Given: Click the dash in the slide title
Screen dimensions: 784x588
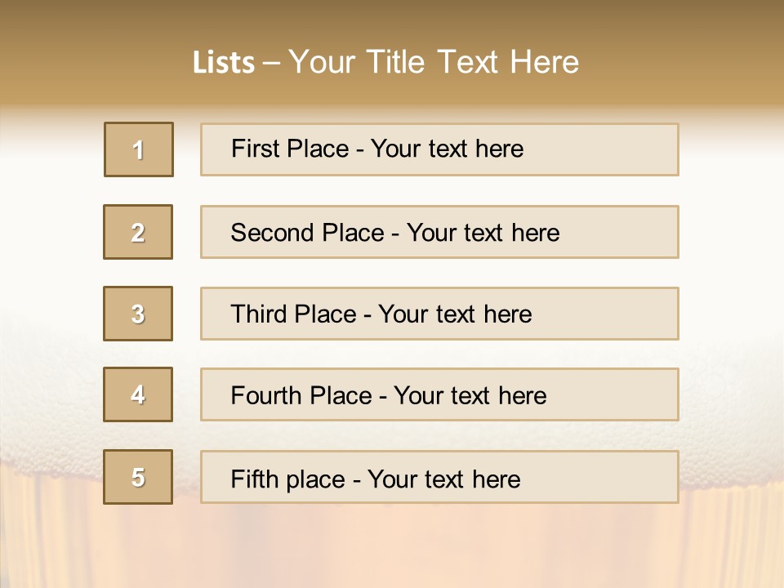Looking at the screenshot, I should 271,63.
